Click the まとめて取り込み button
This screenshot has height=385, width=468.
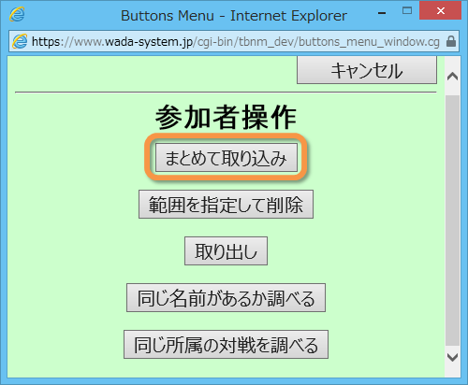tap(227, 158)
